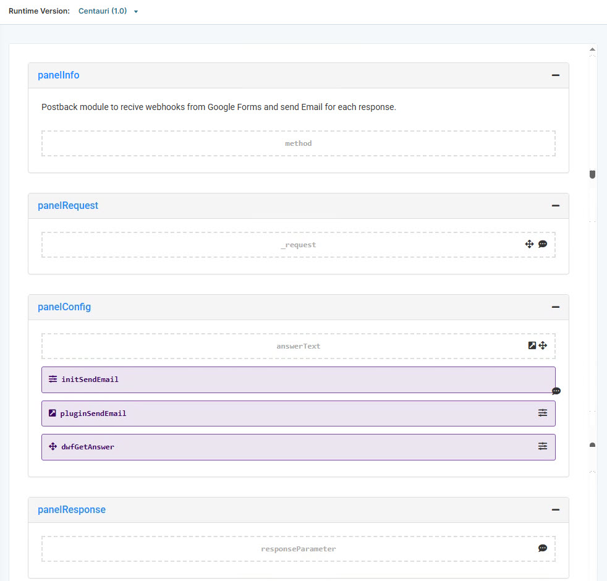607x581 pixels.
Task: Click the move handle on dwfGetAnswer
Action: click(x=53, y=446)
